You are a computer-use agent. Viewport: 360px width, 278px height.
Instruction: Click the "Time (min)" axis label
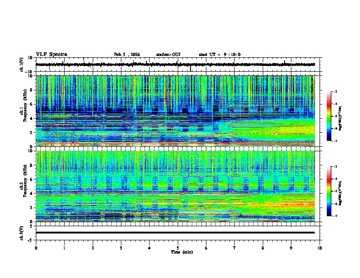coord(182,252)
